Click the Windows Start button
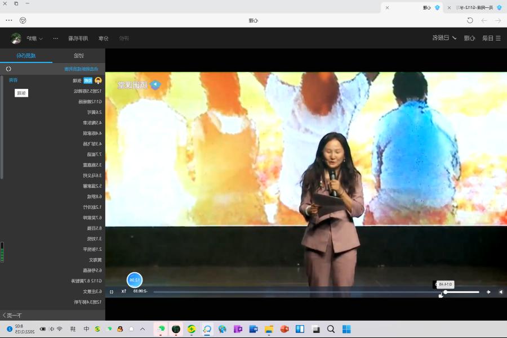 coord(346,329)
